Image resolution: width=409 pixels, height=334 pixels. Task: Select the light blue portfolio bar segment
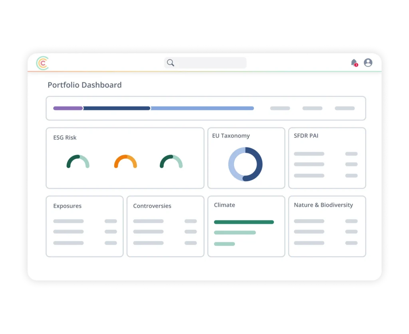click(x=203, y=108)
